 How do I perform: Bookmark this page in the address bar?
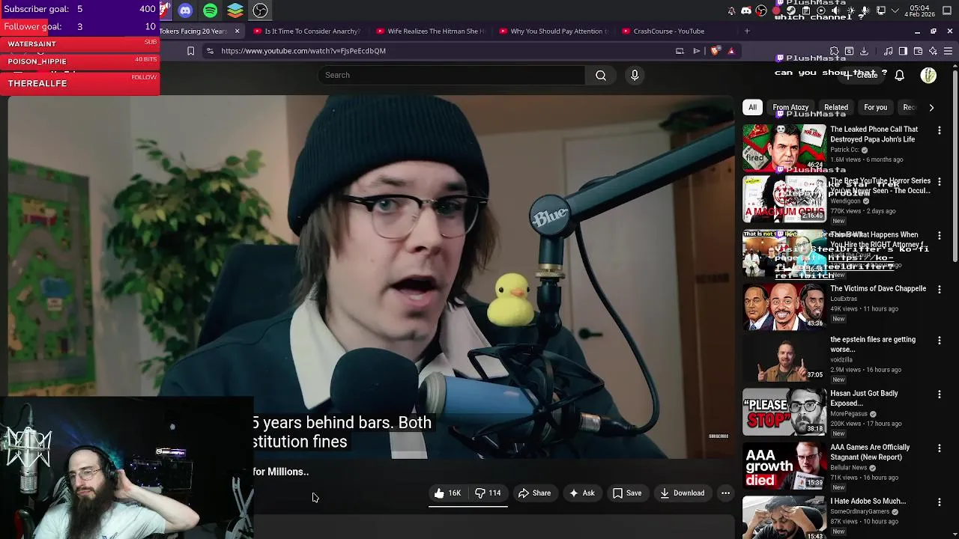(x=190, y=51)
